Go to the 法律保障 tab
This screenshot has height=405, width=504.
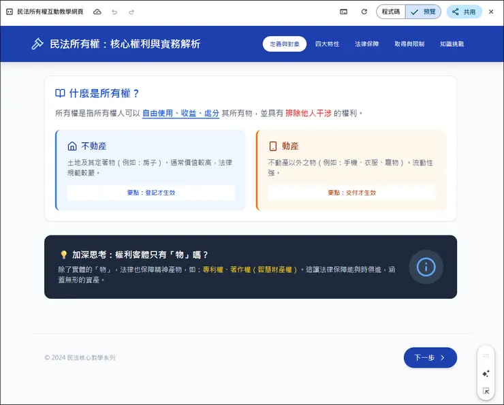coord(366,44)
